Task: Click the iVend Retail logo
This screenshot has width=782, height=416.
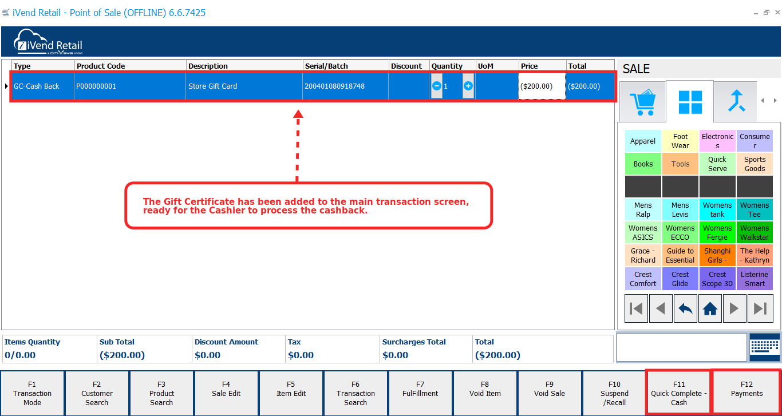Action: [x=49, y=41]
